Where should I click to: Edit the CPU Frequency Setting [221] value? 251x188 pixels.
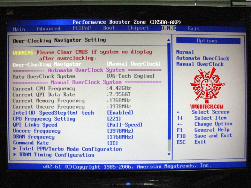(114, 119)
